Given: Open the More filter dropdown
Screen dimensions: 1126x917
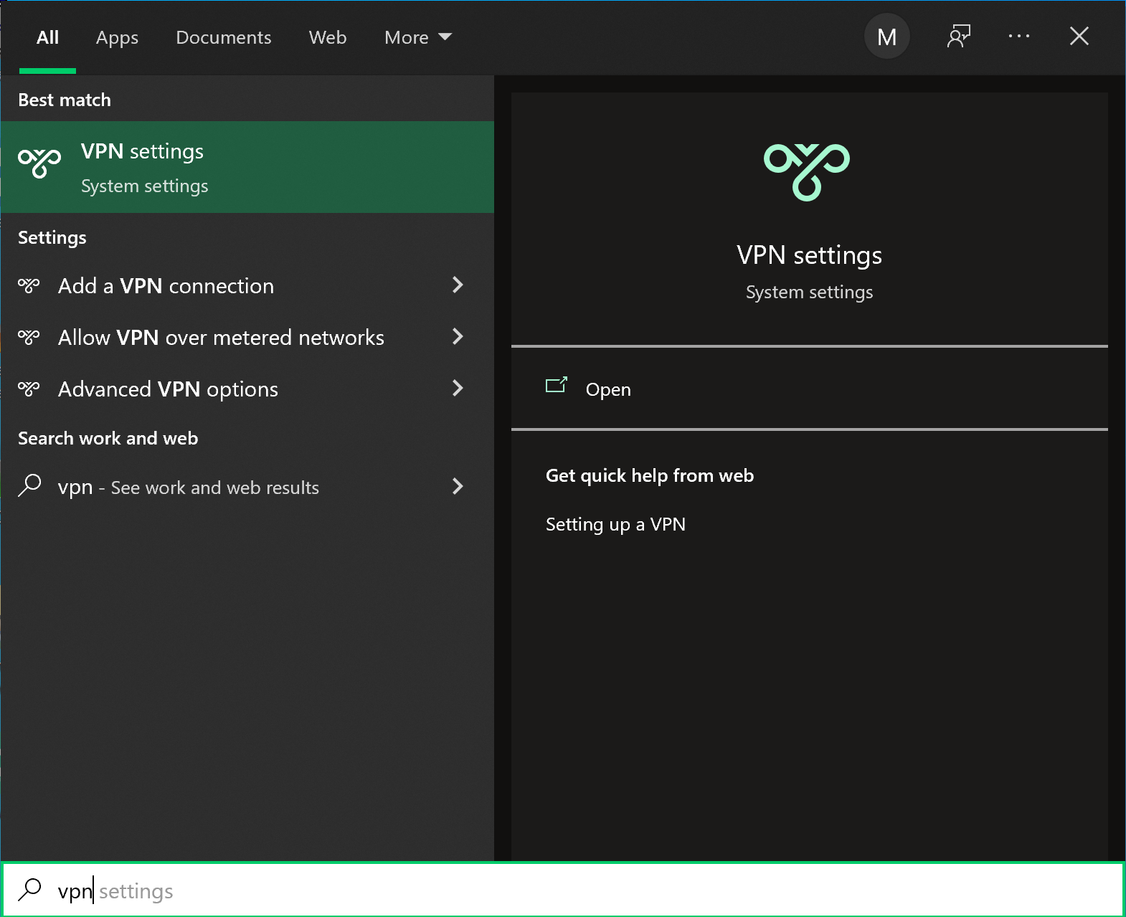Looking at the screenshot, I should [418, 37].
